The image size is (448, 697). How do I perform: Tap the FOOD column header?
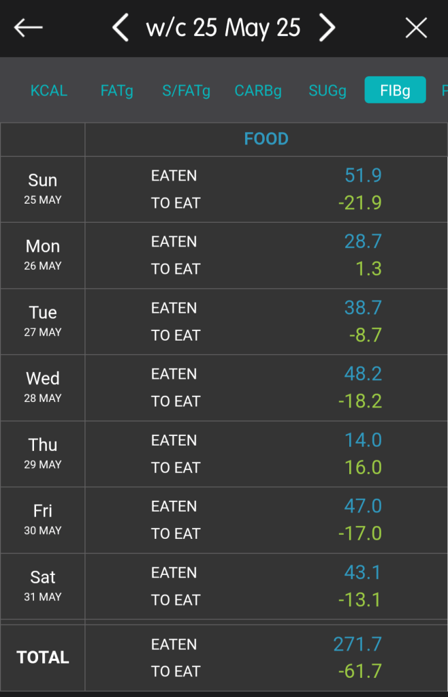266,139
